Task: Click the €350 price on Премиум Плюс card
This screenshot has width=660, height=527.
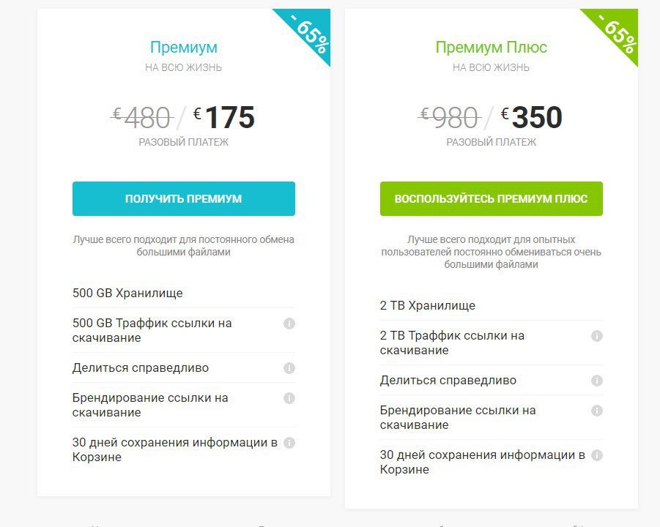Action: [532, 117]
